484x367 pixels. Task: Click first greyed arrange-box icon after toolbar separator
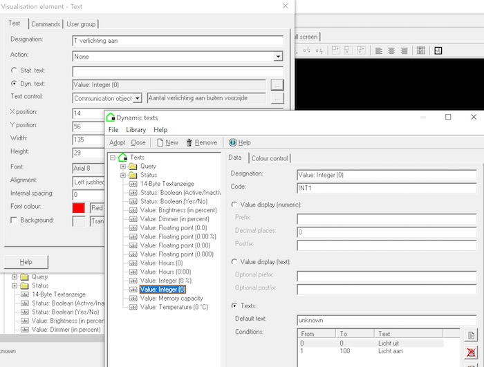point(335,50)
